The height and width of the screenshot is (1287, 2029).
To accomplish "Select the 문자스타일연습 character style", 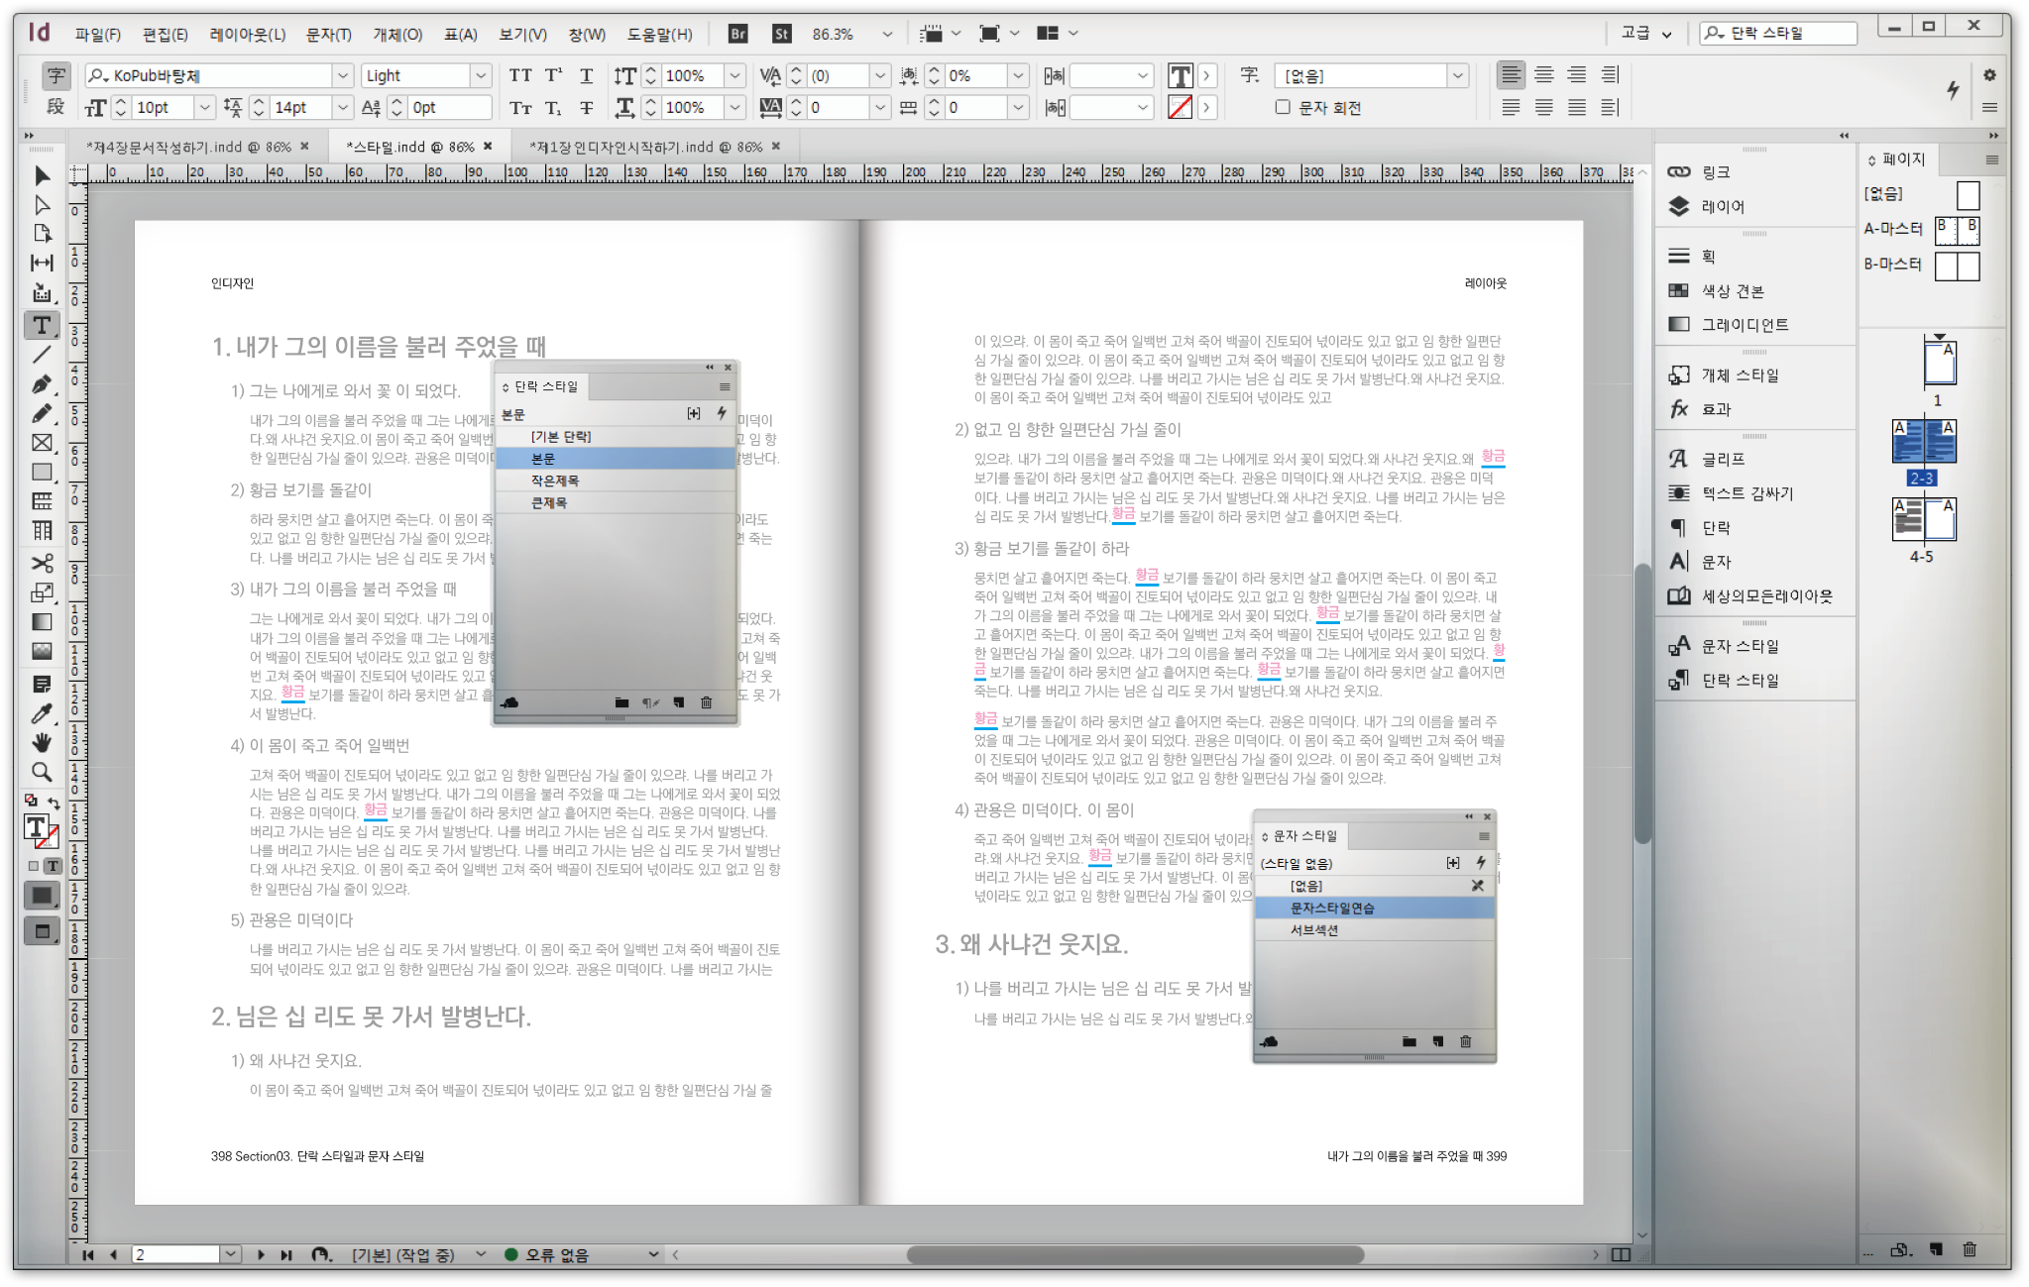I will [1333, 908].
